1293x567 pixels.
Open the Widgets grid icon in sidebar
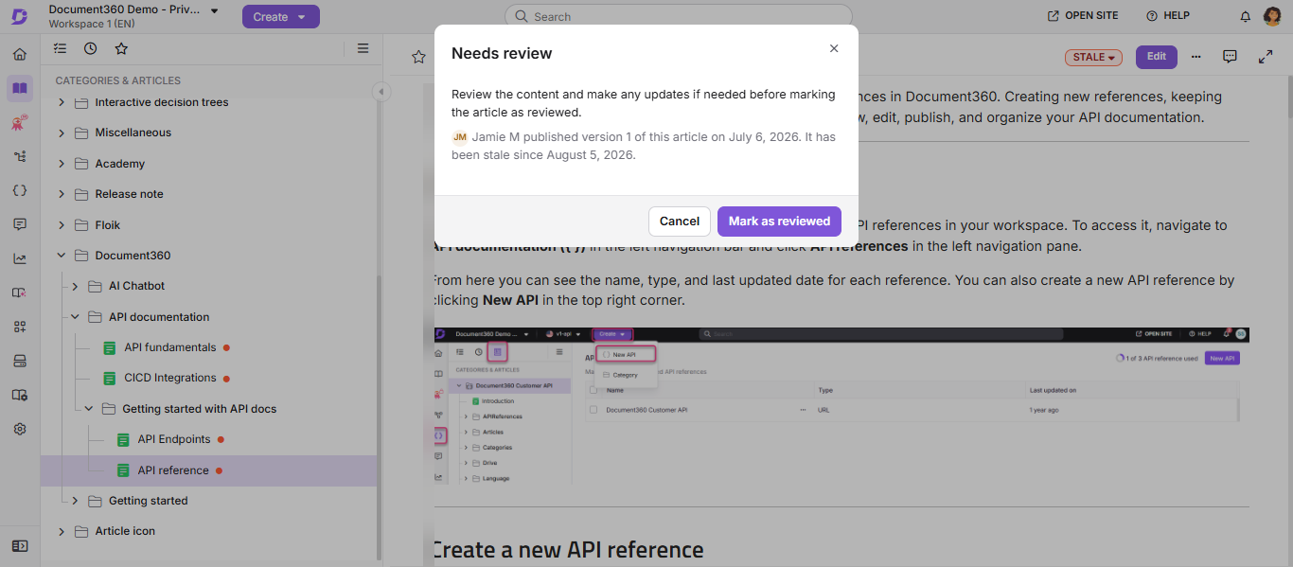tap(20, 327)
